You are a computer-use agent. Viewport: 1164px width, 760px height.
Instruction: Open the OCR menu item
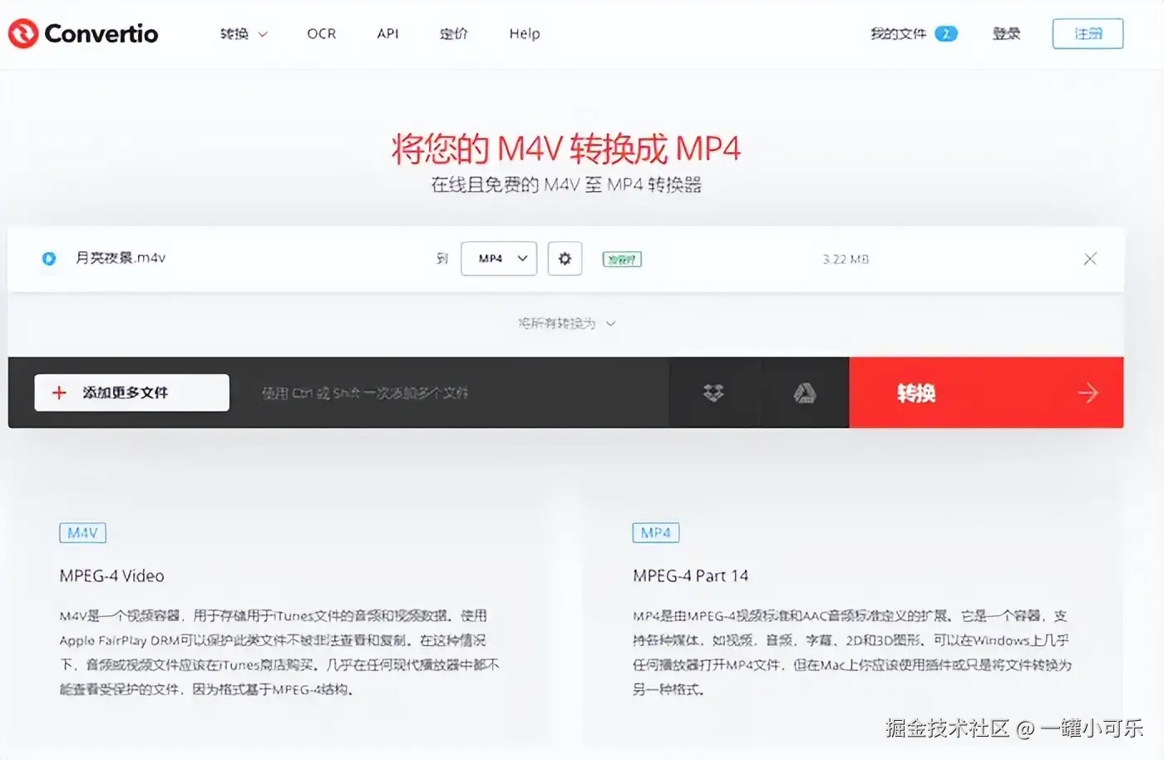click(x=322, y=34)
